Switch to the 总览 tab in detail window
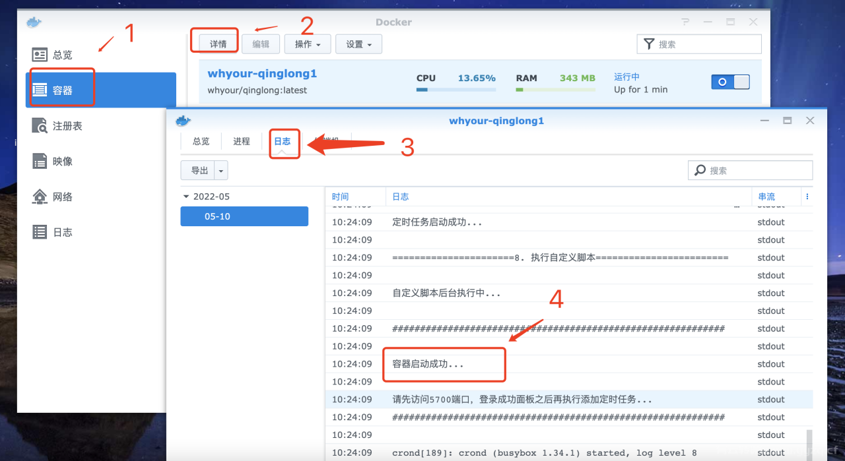 coord(201,141)
